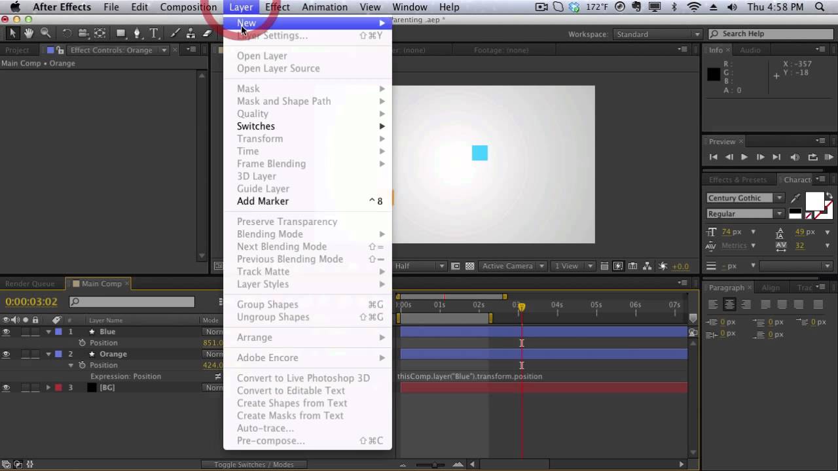
Task: Click the Position stopwatch under Blue layer
Action: pos(82,343)
